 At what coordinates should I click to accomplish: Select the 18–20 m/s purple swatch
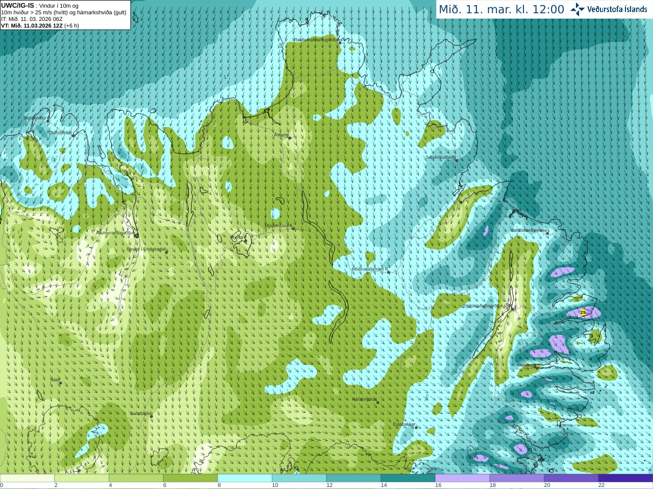pyautogui.click(x=517, y=478)
